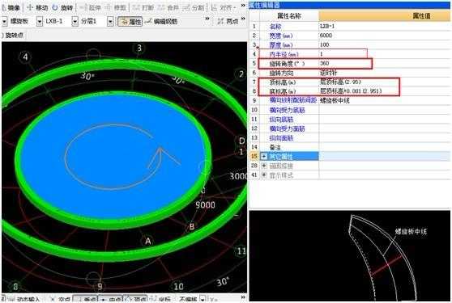Expand the 显示样式 property group
Image resolution: width=452 pixels, height=303 pixels.
(x=264, y=175)
